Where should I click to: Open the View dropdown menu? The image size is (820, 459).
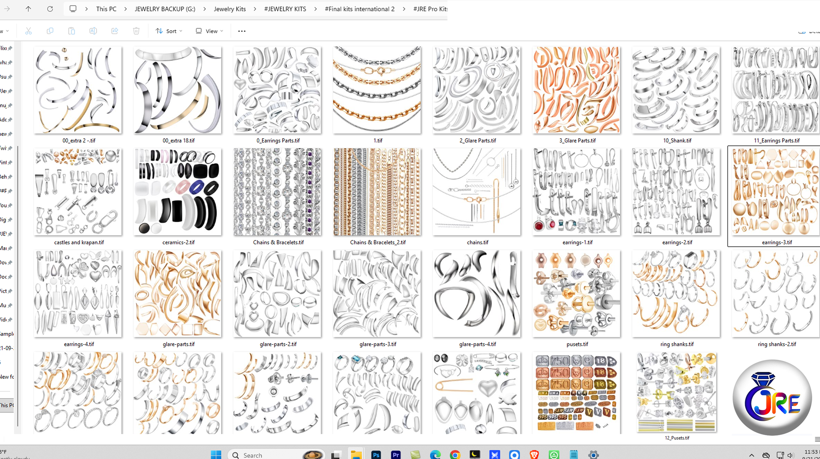[210, 31]
